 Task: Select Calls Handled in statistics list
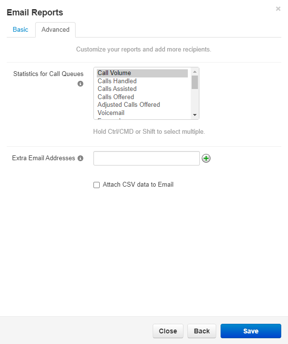[142, 81]
